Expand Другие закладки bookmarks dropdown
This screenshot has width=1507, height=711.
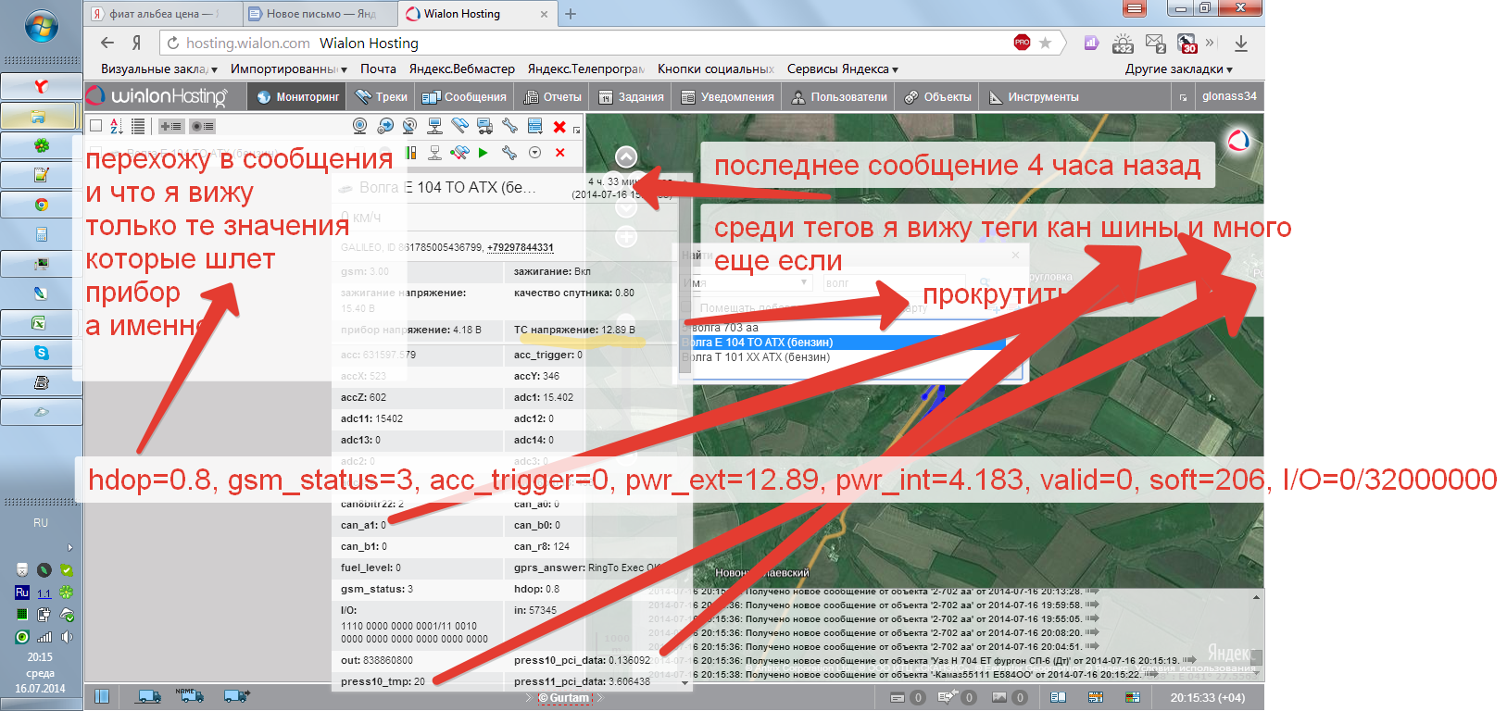coord(1178,69)
